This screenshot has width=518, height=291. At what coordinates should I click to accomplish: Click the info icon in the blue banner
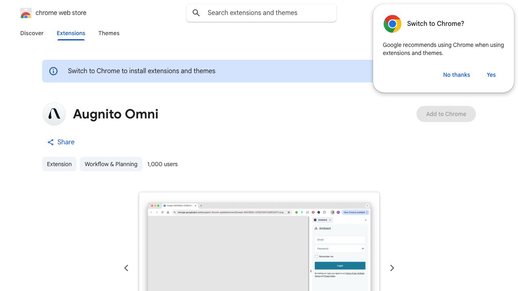(53, 71)
